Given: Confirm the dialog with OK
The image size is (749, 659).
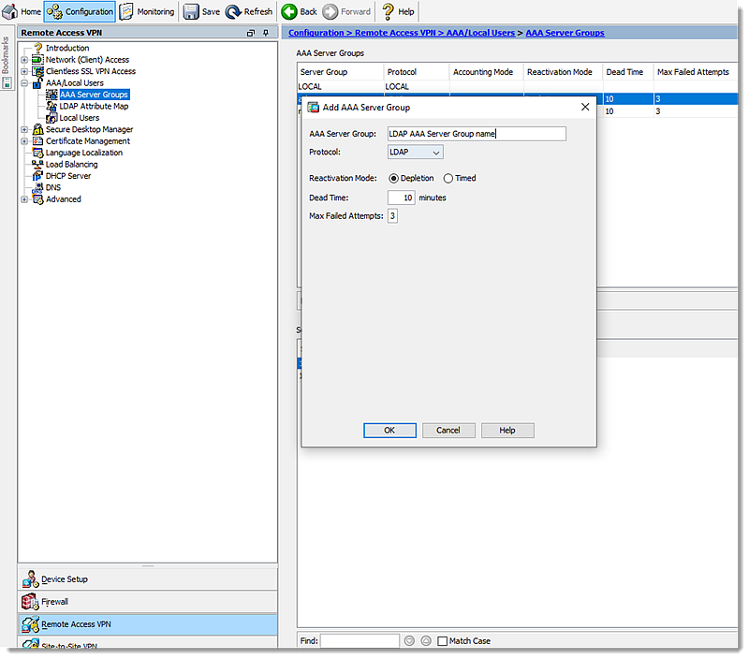Looking at the screenshot, I should click(x=389, y=431).
